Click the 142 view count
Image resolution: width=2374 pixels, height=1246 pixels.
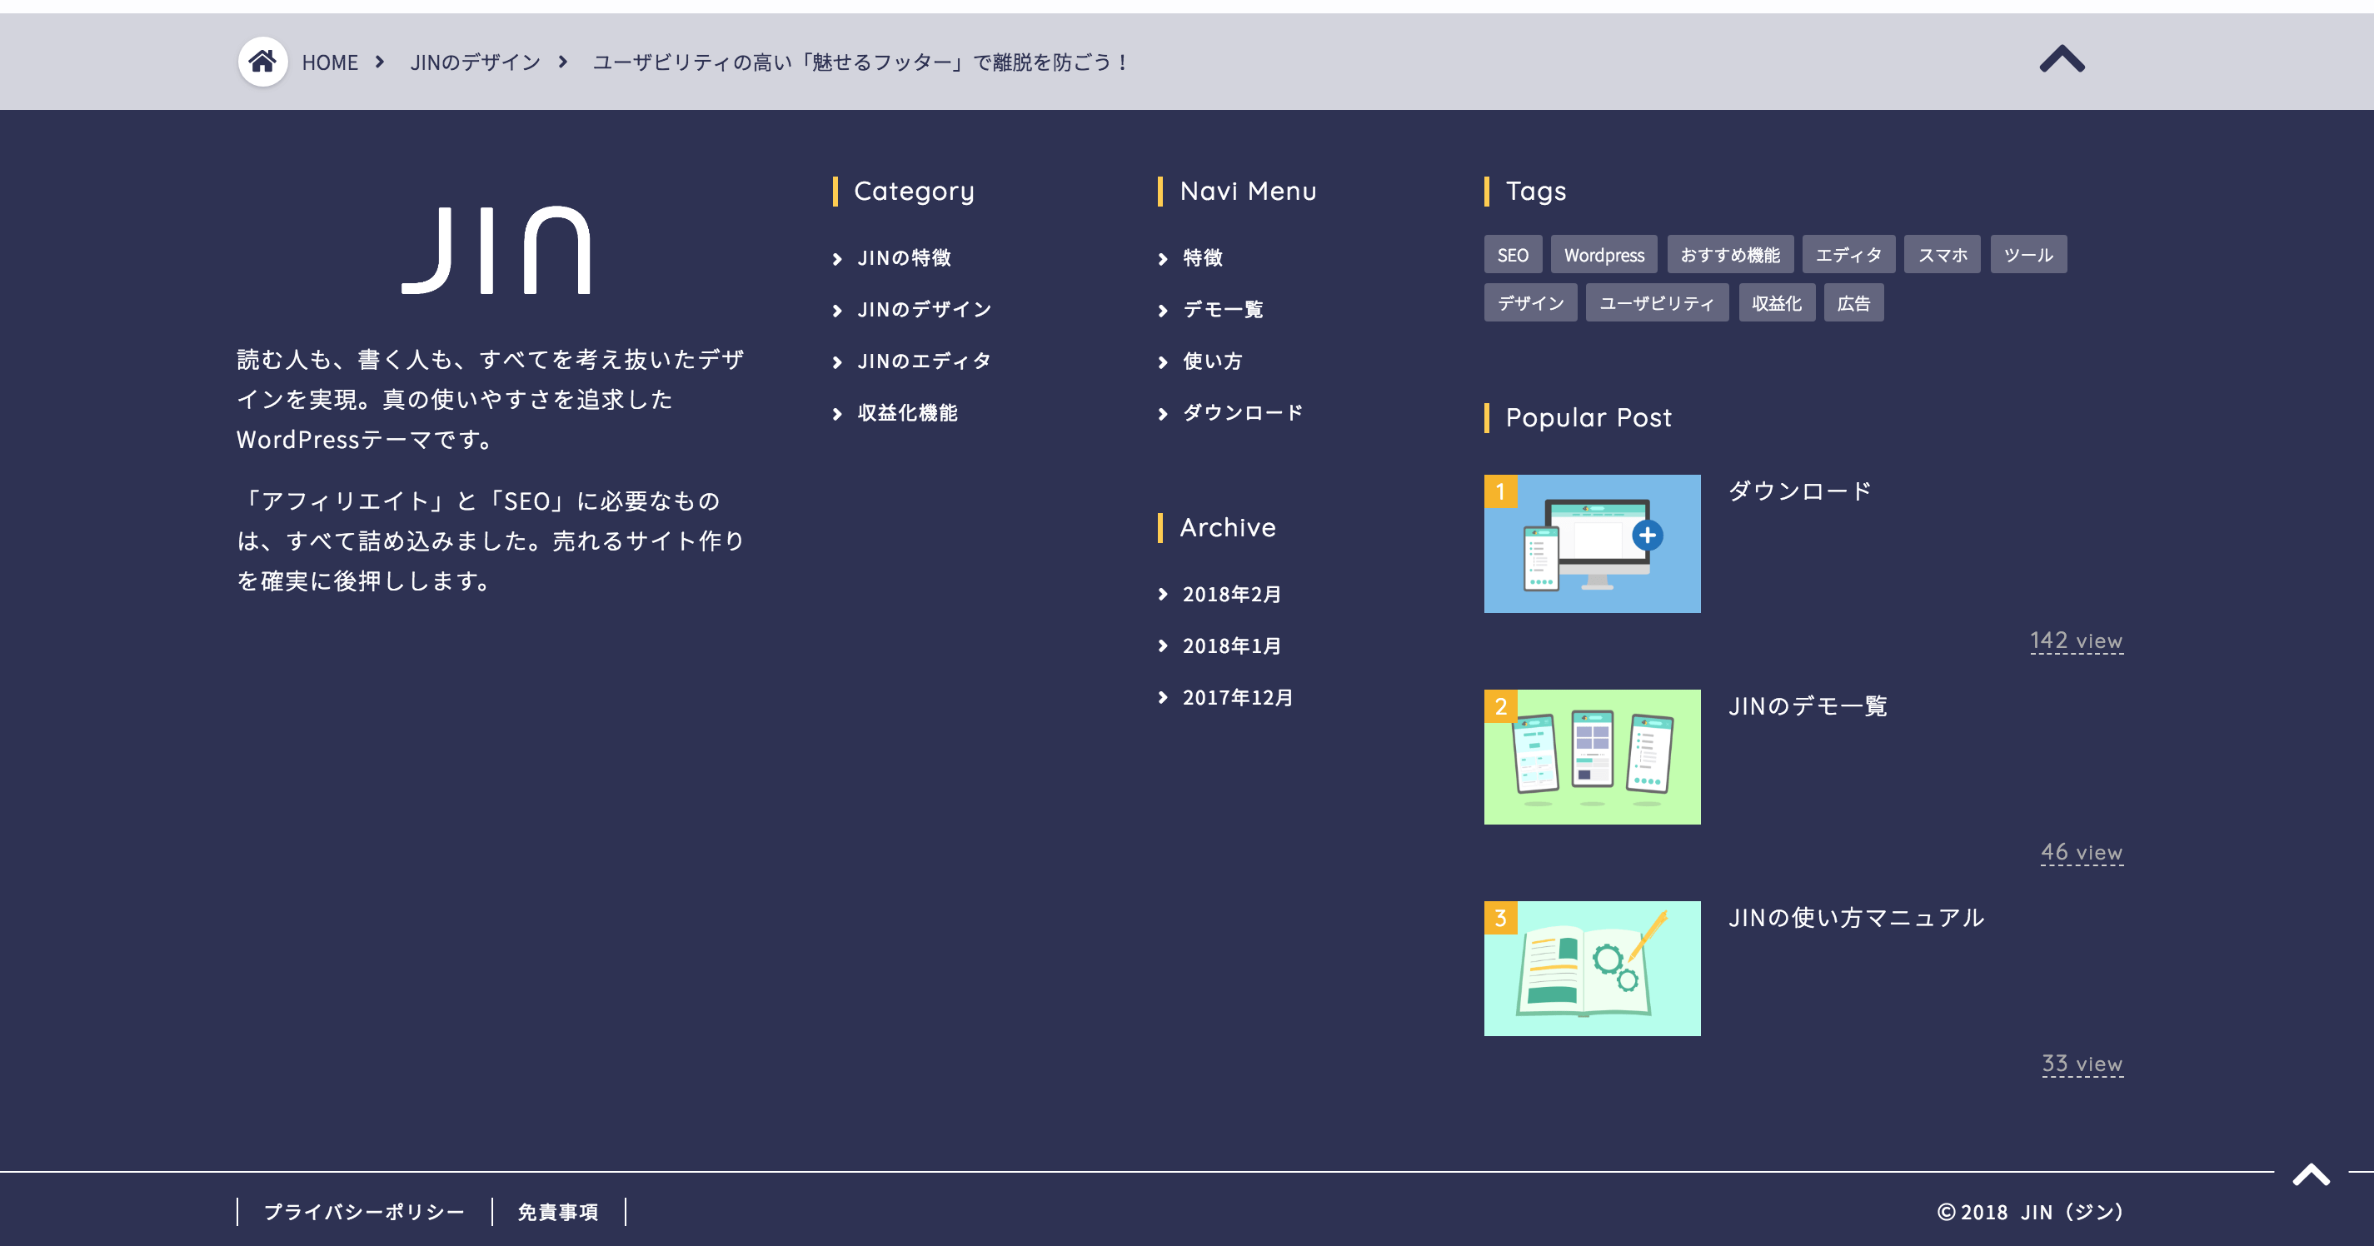pyautogui.click(x=2077, y=640)
